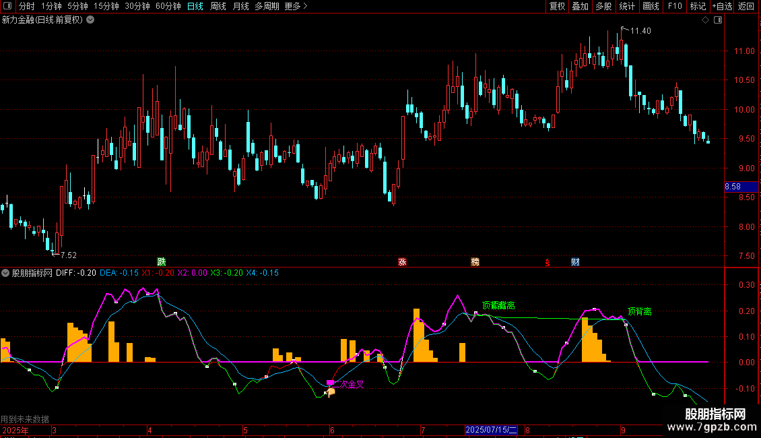Click the red 涨 event marker
Image resolution: width=761 pixels, height=438 pixels.
[x=402, y=261]
